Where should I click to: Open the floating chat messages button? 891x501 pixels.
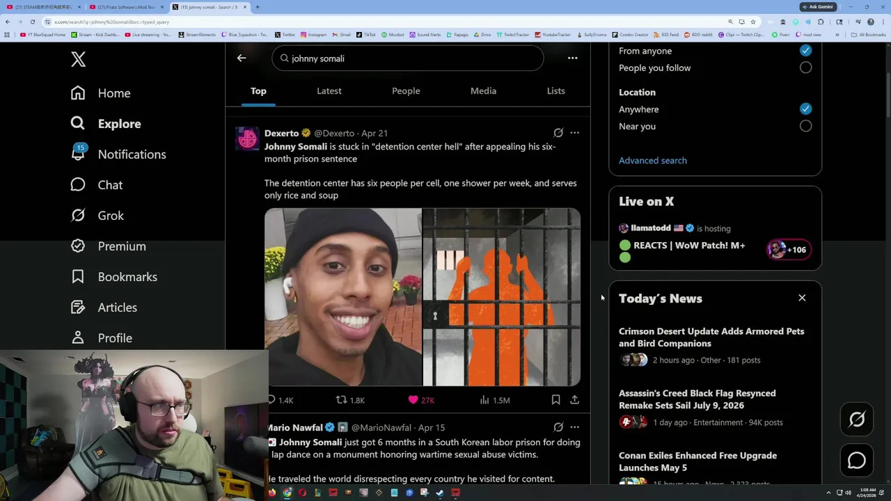(857, 461)
